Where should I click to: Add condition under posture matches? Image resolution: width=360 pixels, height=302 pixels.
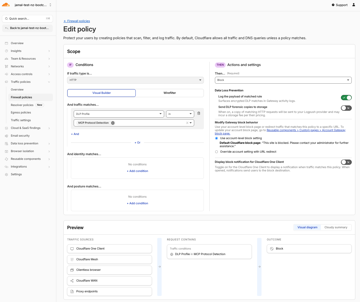coord(137,203)
